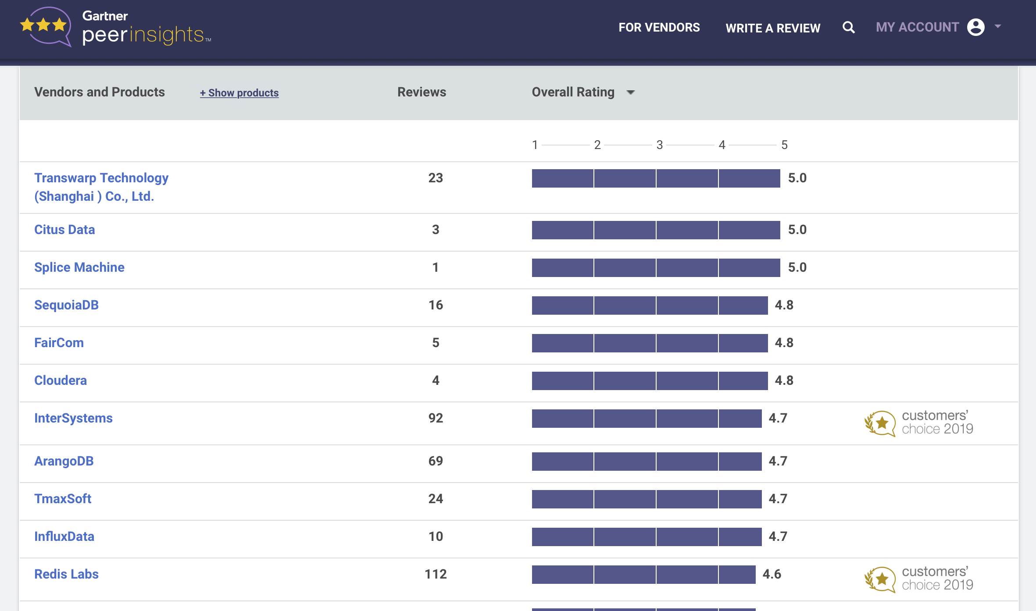
Task: Click the account profile avatar icon
Action: coord(975,27)
